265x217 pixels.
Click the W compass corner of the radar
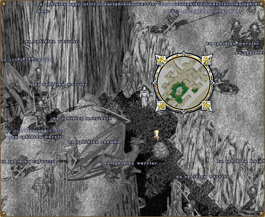(x=160, y=60)
